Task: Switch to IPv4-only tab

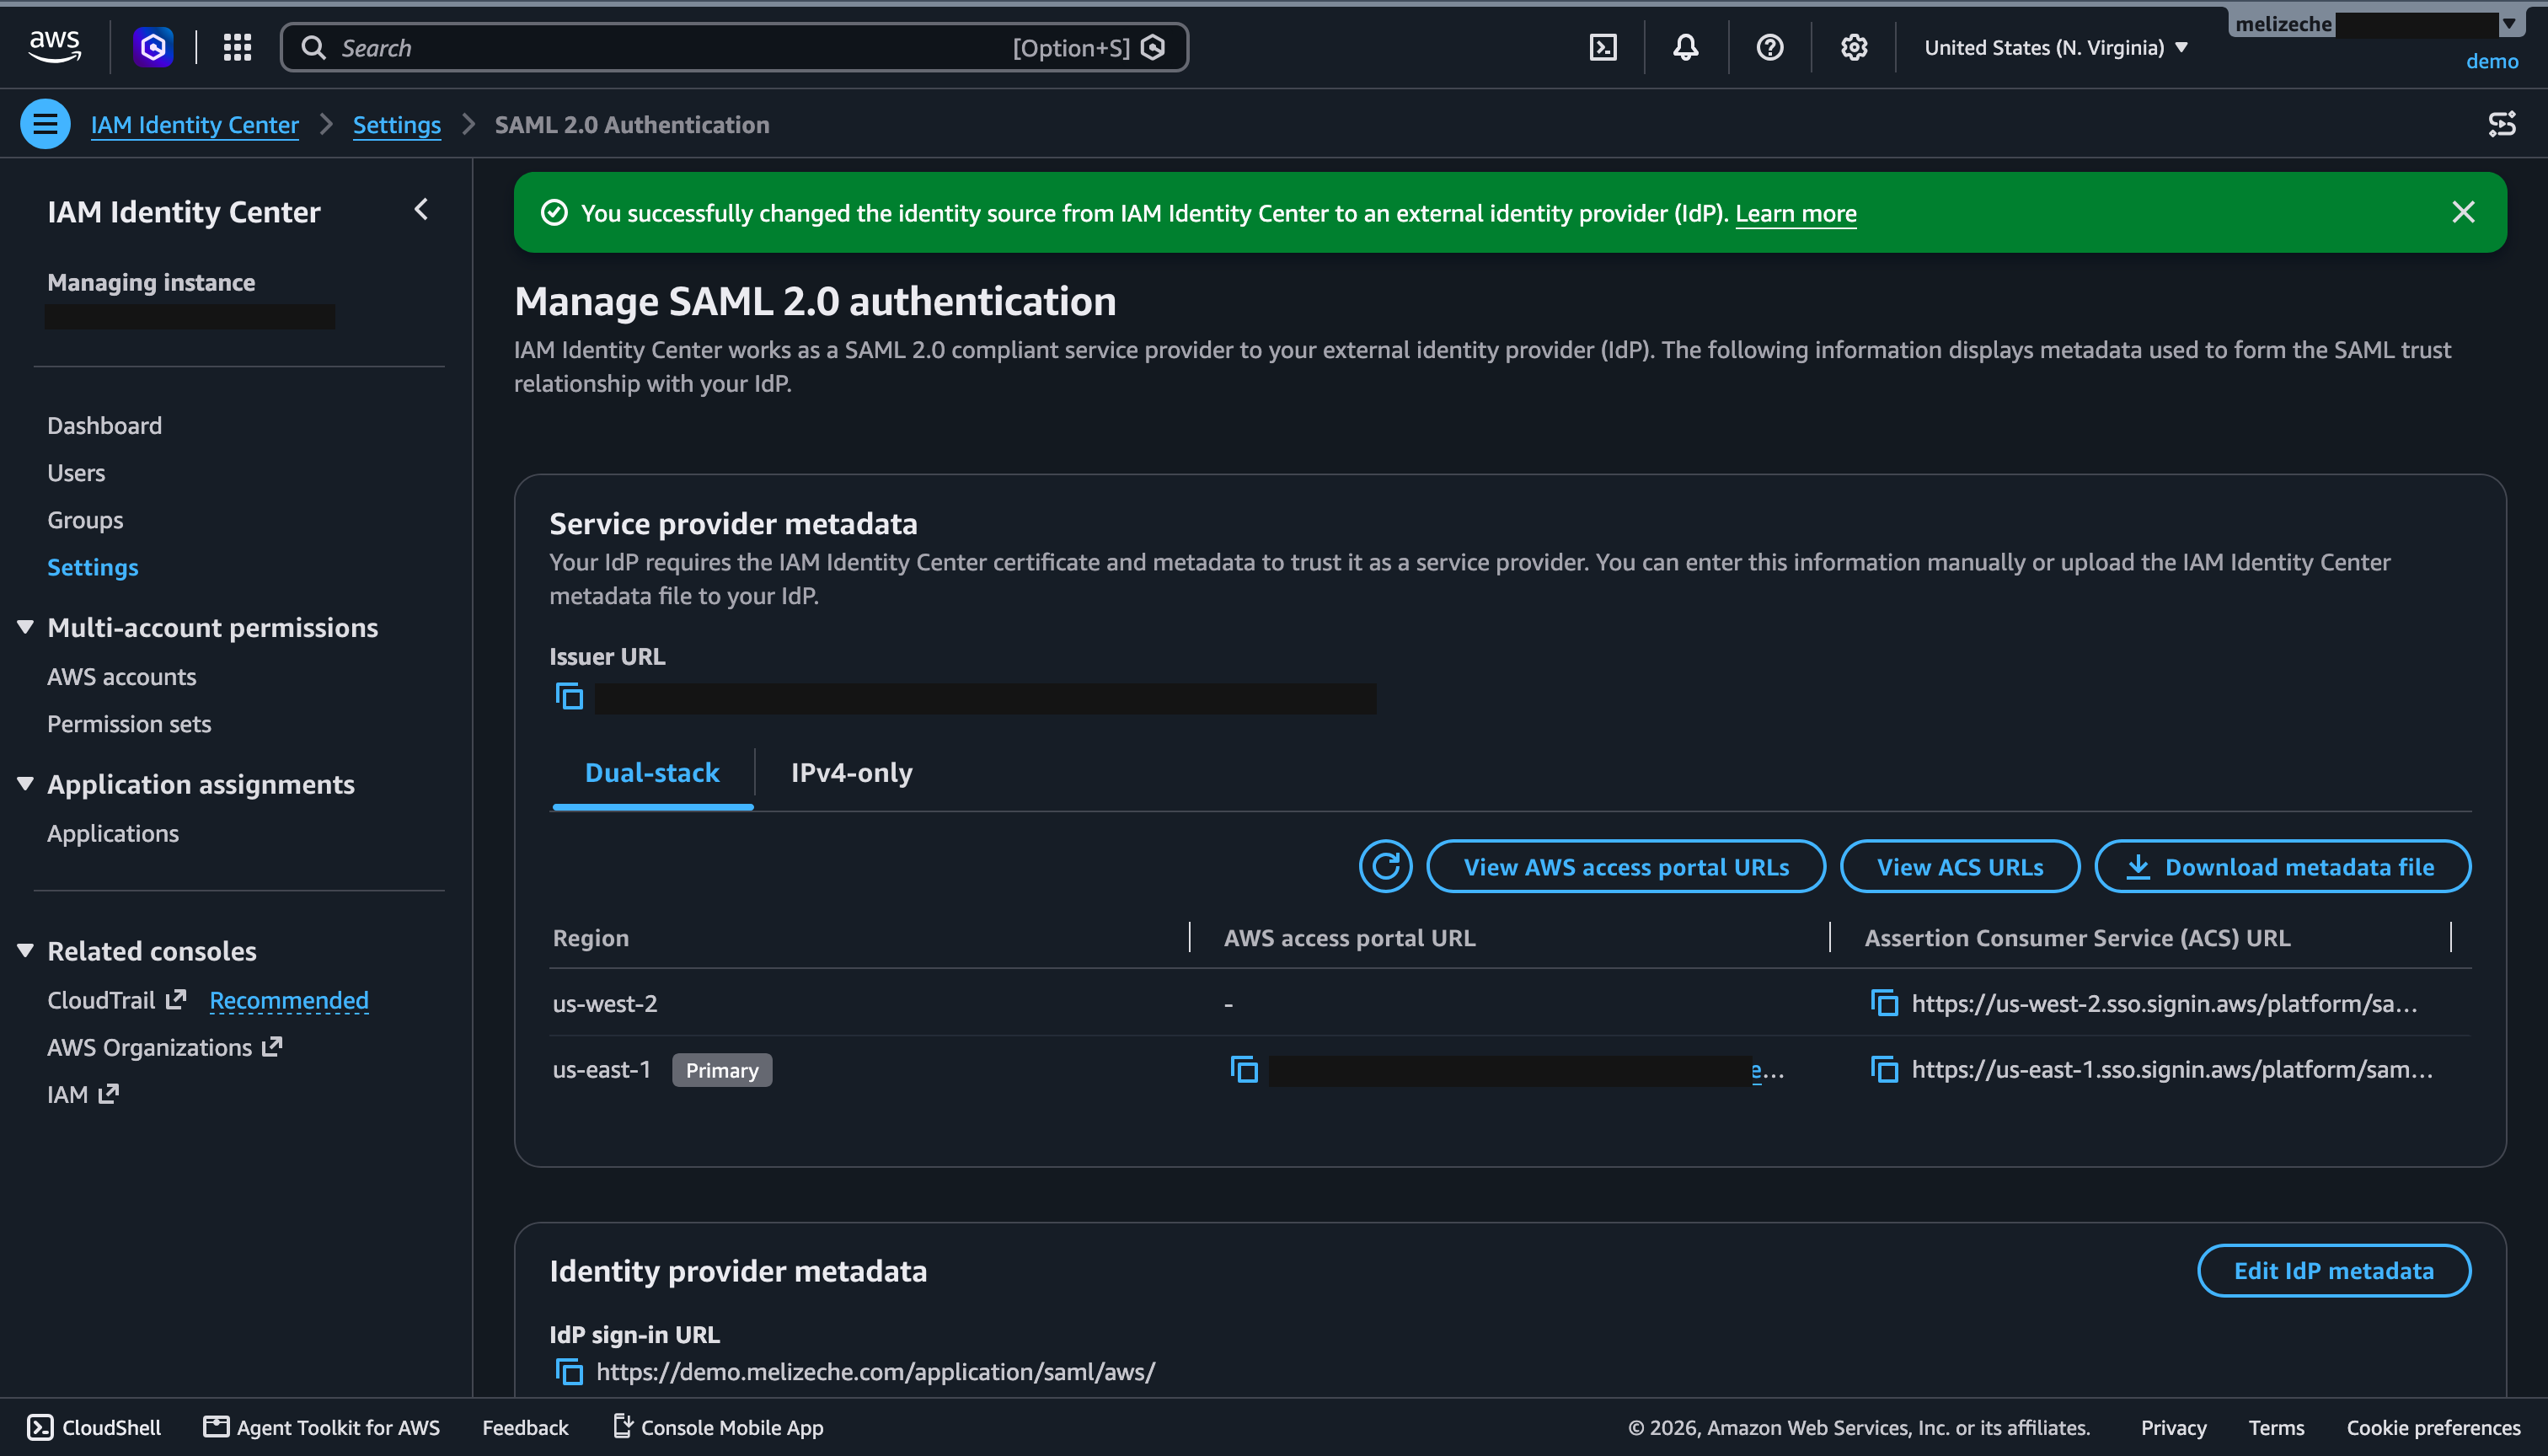Action: (x=851, y=773)
